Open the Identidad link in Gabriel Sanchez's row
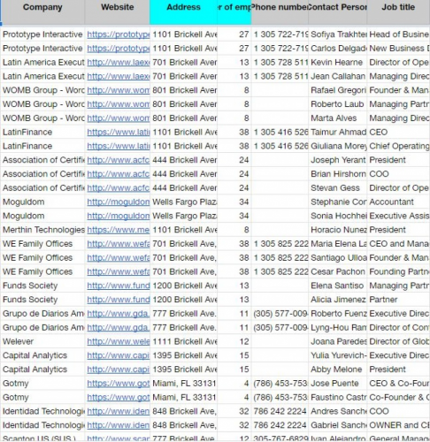This screenshot has height=442, width=430. click(x=119, y=425)
